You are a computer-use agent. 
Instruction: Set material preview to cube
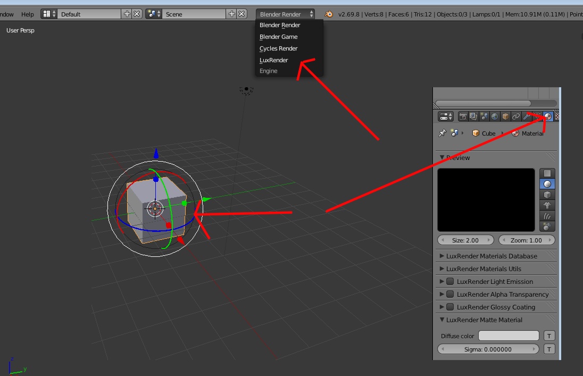point(547,195)
